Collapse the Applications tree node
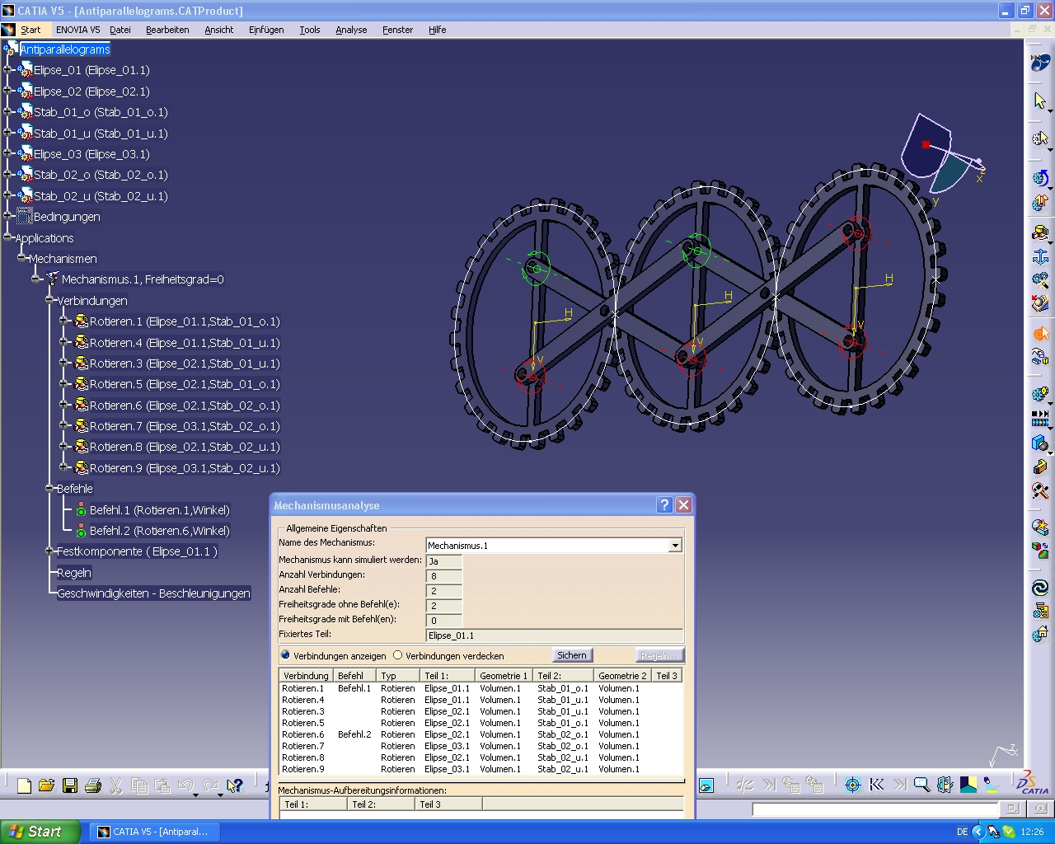 click(7, 237)
